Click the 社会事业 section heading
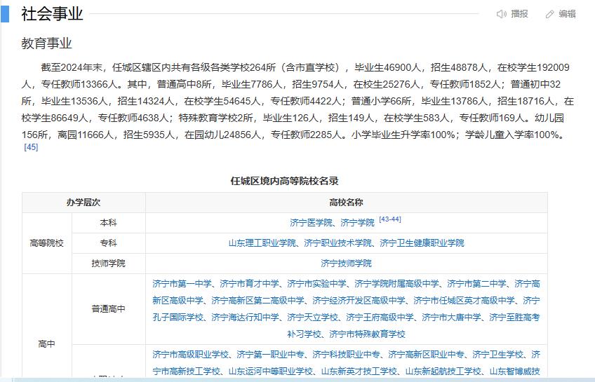Viewport: 595px width, 382px height. coord(52,14)
